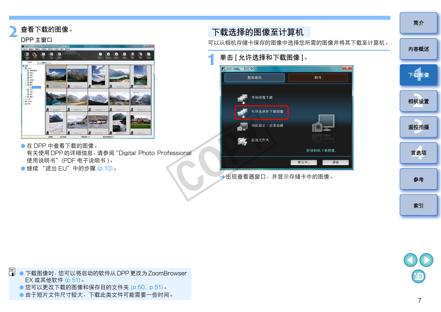Screen dimensions: 441x312
Task: Click the 首选项... button in EOS Utility
Action: tap(303, 163)
